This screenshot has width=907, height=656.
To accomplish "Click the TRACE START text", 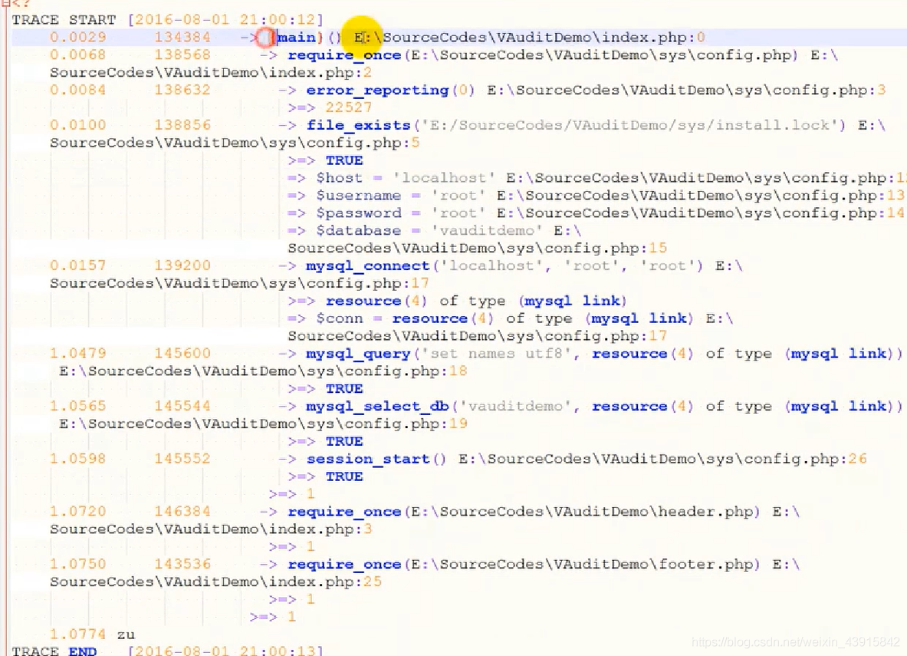I will coord(64,20).
